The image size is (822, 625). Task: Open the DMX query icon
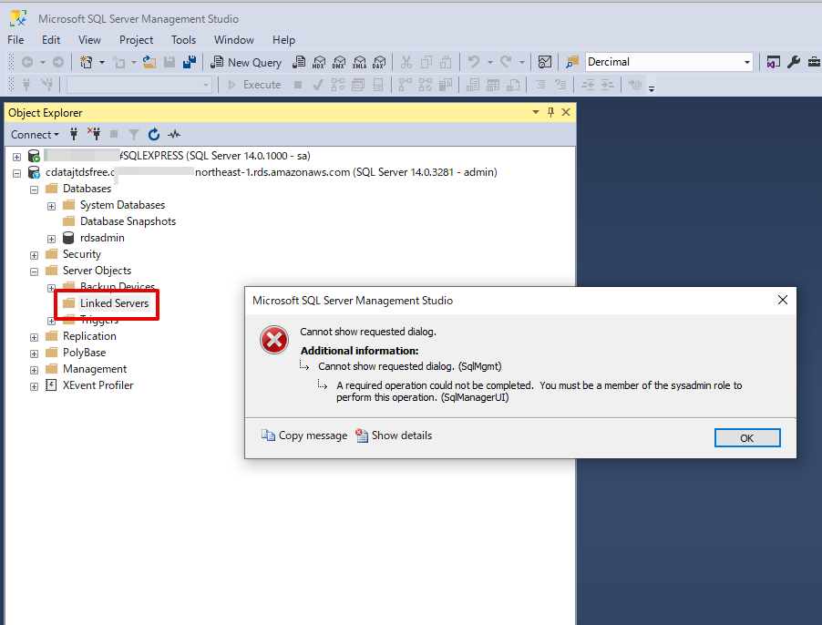coord(339,62)
